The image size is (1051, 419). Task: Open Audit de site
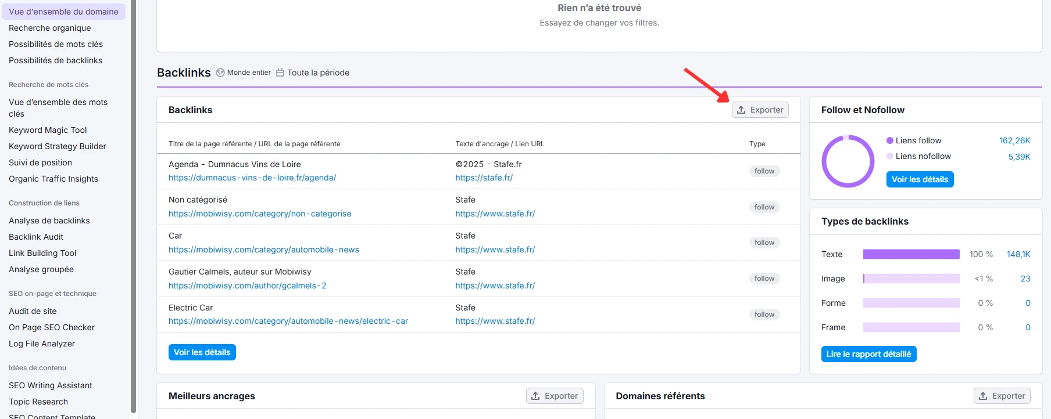click(33, 311)
